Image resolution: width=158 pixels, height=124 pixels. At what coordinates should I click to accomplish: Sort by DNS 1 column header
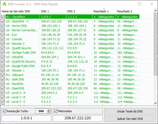click(x=53, y=11)
